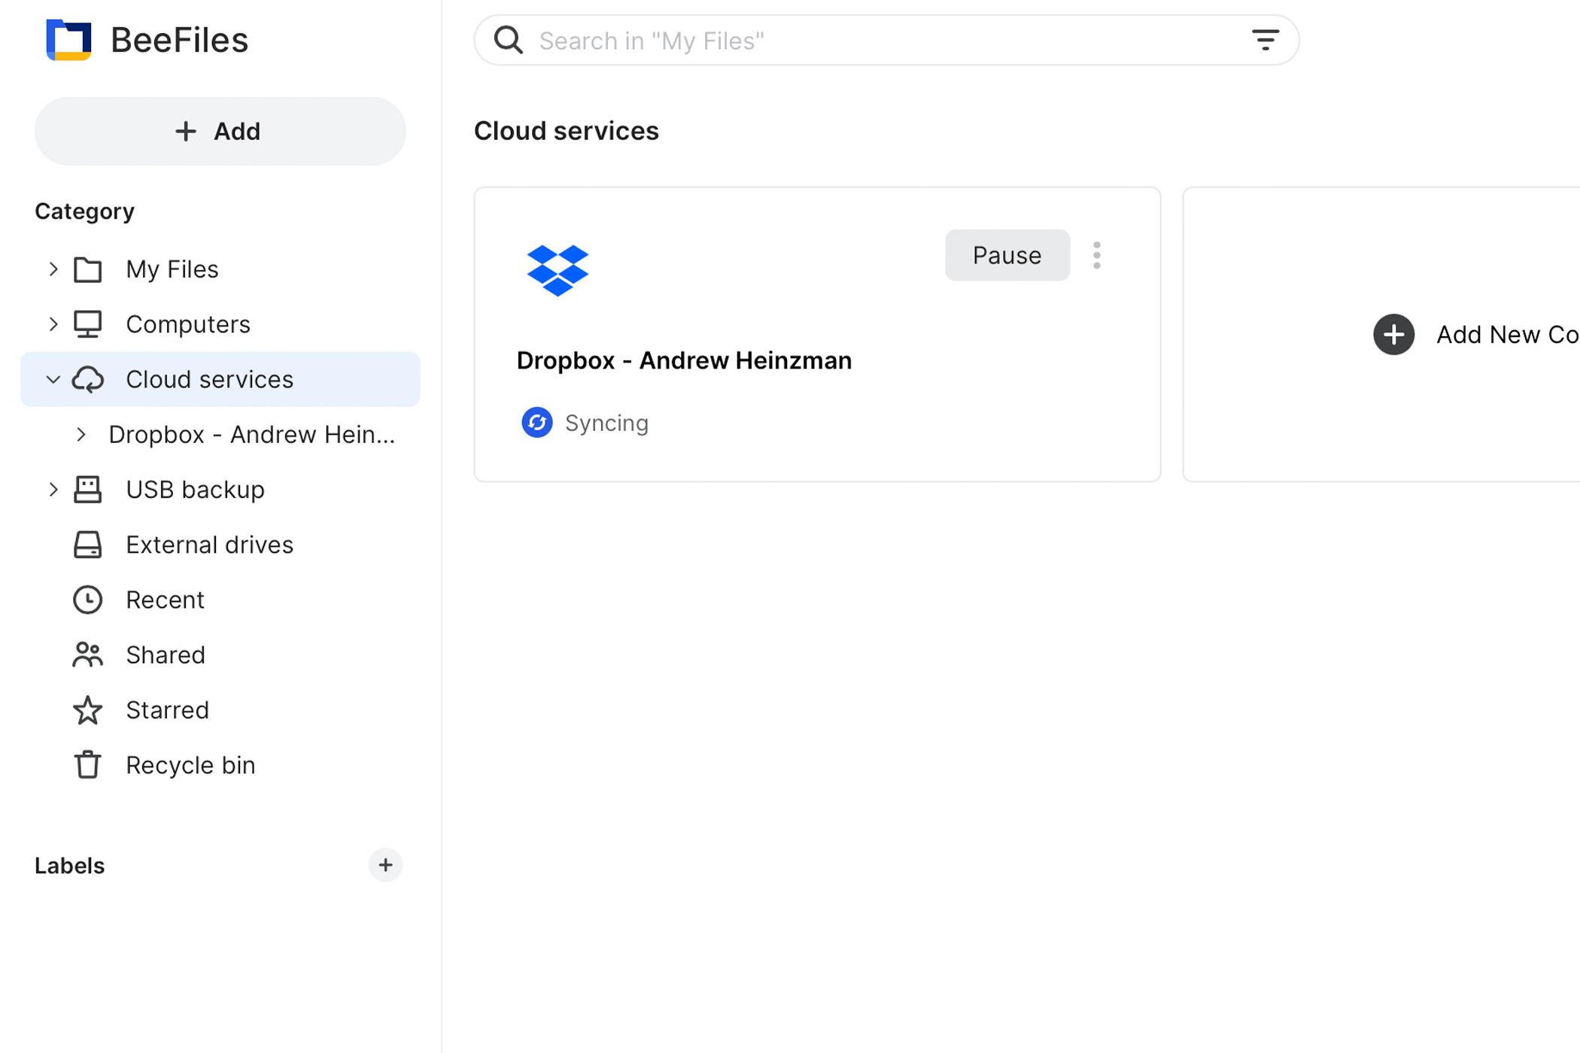Click the Dropbox - Andrew Heinzman card title
Viewport: 1580px width, 1053px height.
coord(684,360)
